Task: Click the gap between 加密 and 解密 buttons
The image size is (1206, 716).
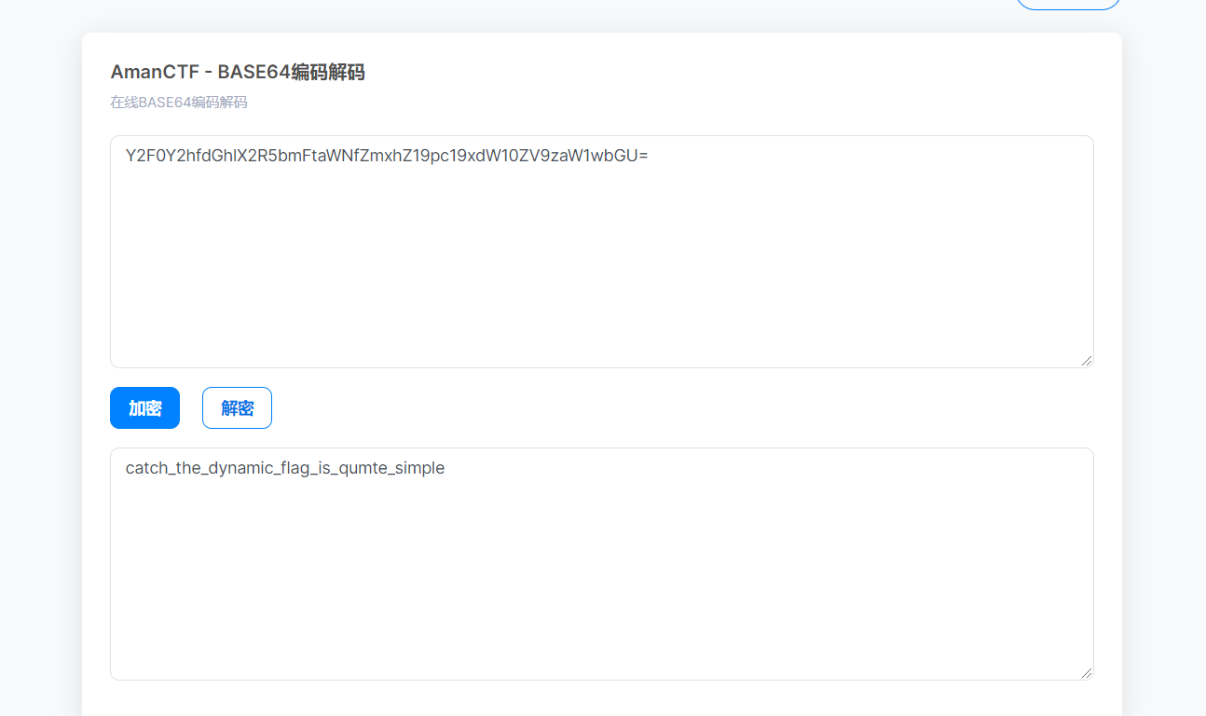Action: click(191, 408)
